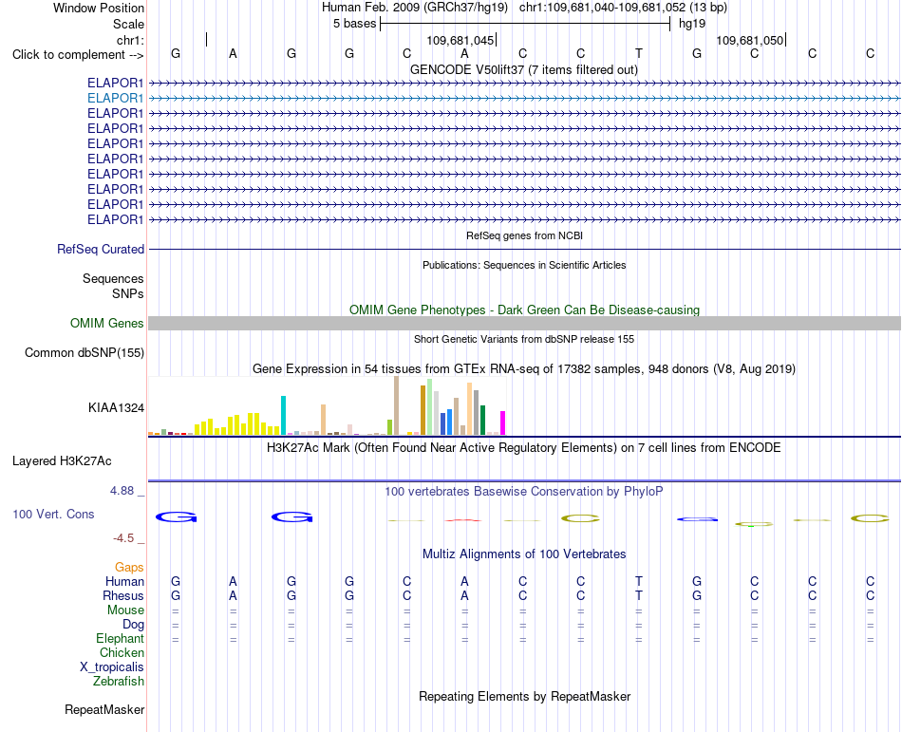Click 'Repeating Elements by RepeatMasker' title

525,696
